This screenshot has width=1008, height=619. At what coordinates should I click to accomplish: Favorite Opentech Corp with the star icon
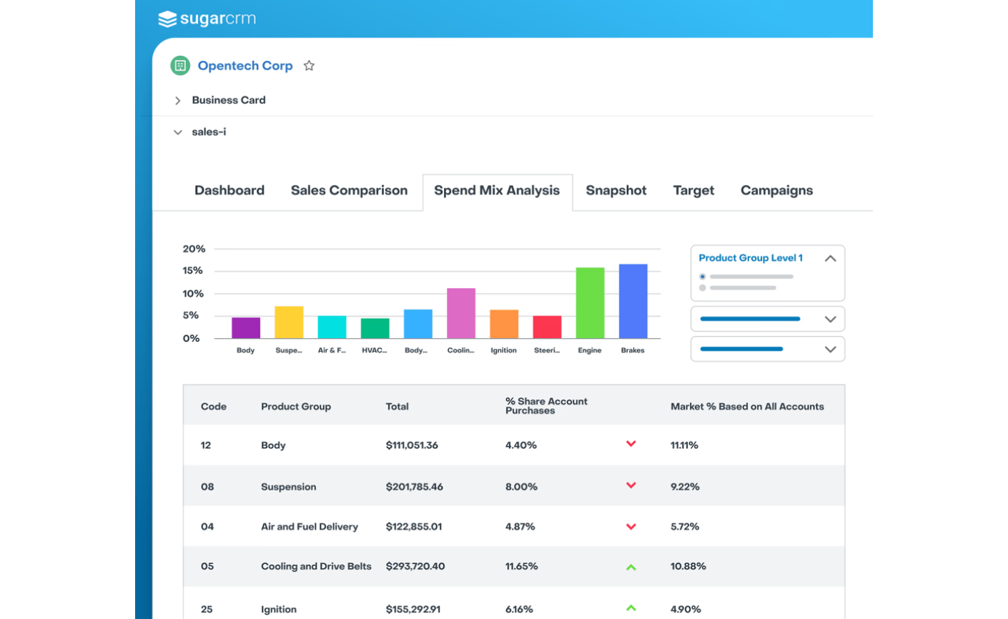point(309,66)
